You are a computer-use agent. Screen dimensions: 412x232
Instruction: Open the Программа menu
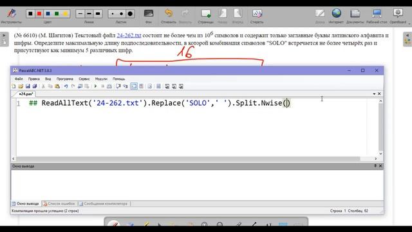(64, 79)
